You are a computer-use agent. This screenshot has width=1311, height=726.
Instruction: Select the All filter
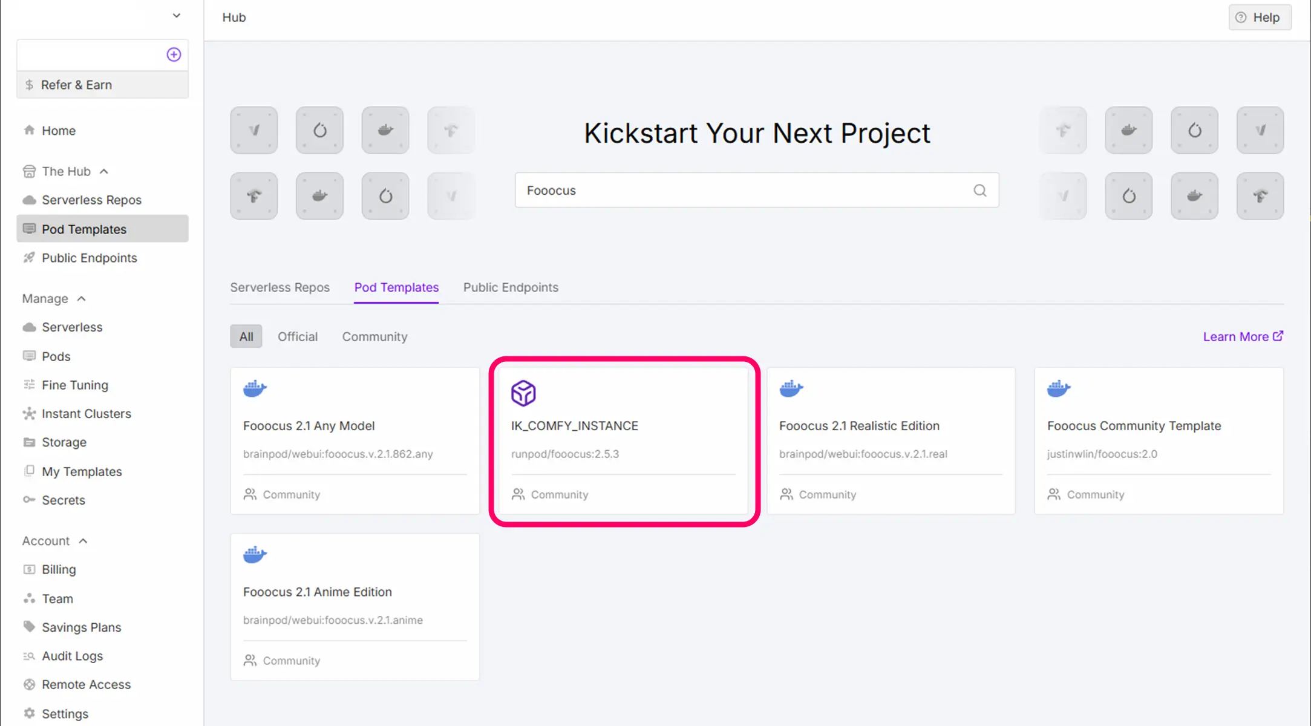[246, 336]
